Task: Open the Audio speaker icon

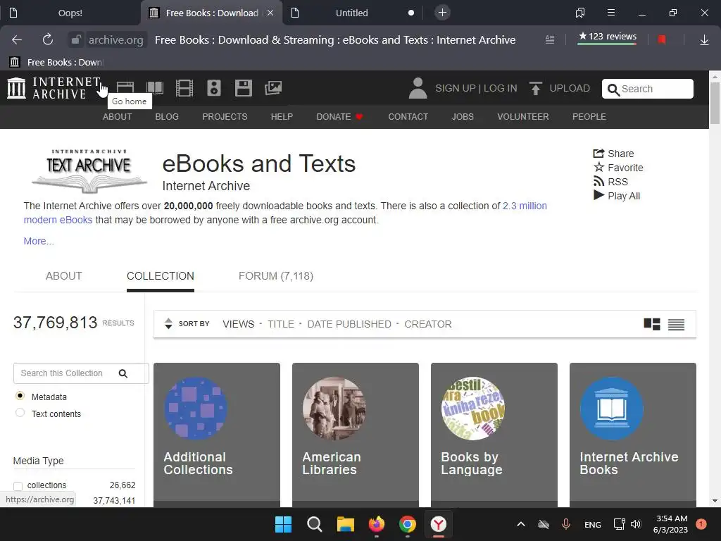Action: click(214, 88)
